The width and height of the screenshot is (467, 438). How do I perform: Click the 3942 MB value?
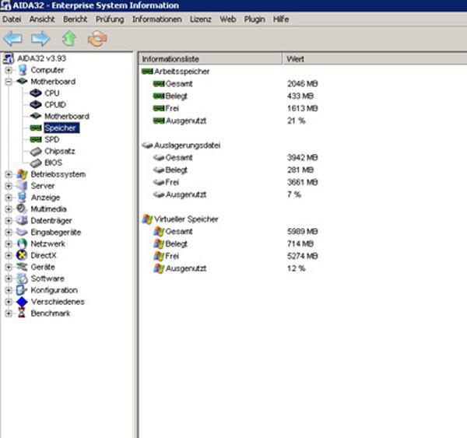point(302,157)
